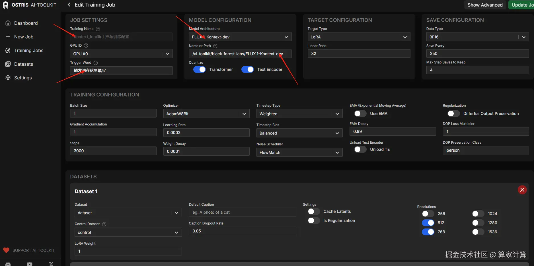Open Dataset selection dropdown
Viewport: 534px width, 266px height.
click(x=128, y=213)
